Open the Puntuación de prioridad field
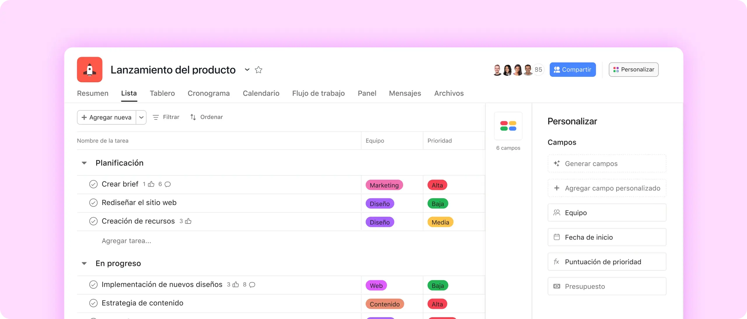The image size is (747, 319). tap(607, 262)
